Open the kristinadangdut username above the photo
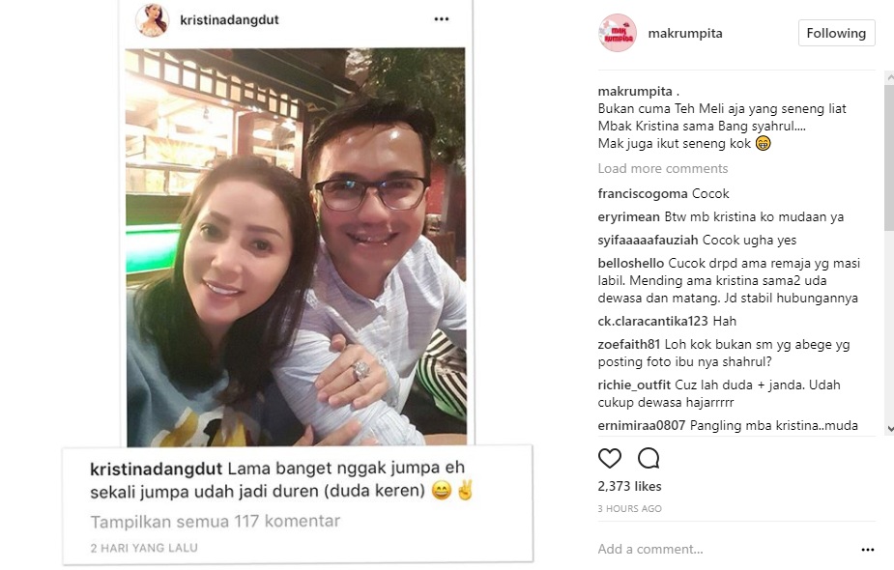894x570 pixels. tap(229, 20)
